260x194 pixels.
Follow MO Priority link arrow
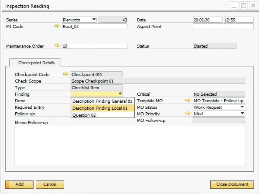click(188, 113)
